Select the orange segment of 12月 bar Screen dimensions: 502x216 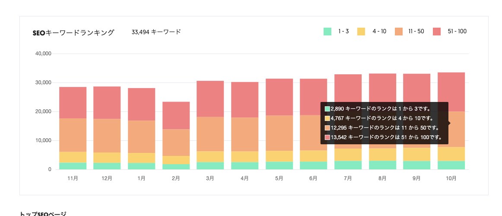[x=107, y=136]
